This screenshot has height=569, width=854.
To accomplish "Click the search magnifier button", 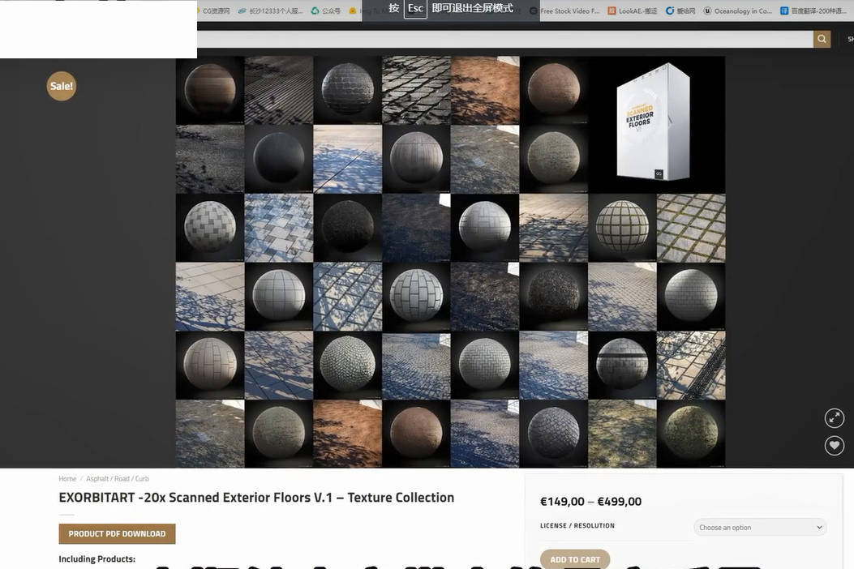I will [x=822, y=39].
